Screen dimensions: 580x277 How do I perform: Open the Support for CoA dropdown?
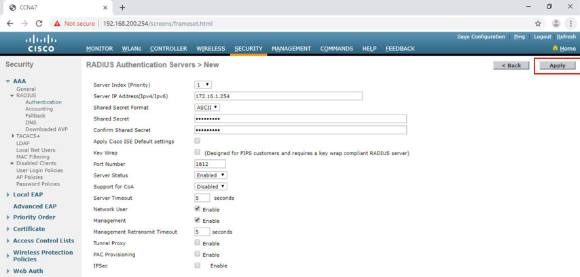[x=211, y=187]
